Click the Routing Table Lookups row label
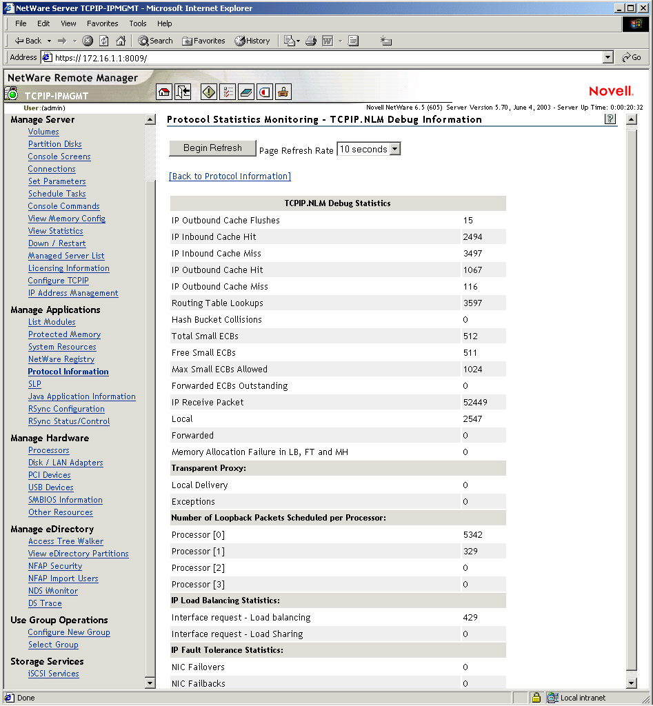The height and width of the screenshot is (706, 653). (x=217, y=303)
